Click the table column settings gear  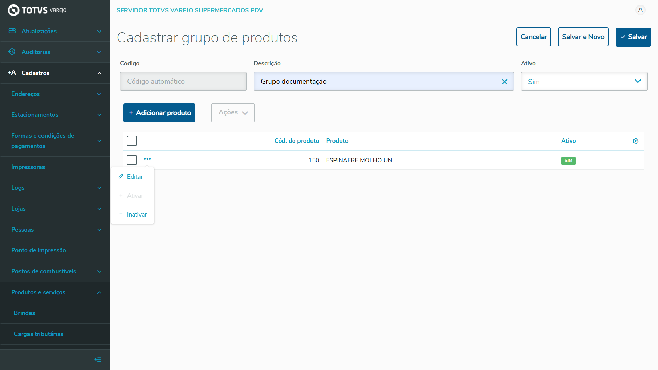point(636,141)
